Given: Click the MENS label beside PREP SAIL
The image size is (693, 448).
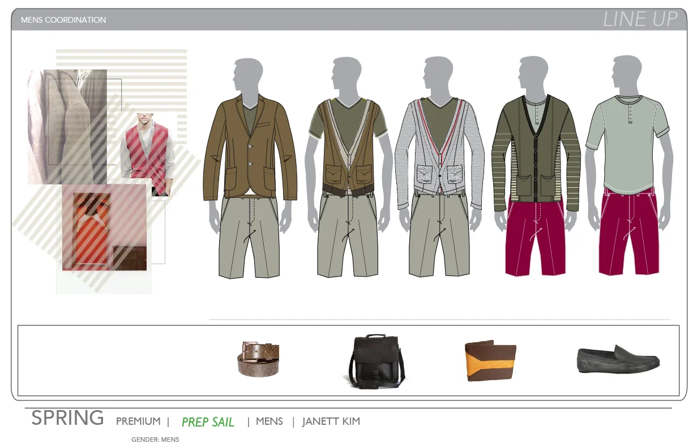Looking at the screenshot, I should coord(269,421).
